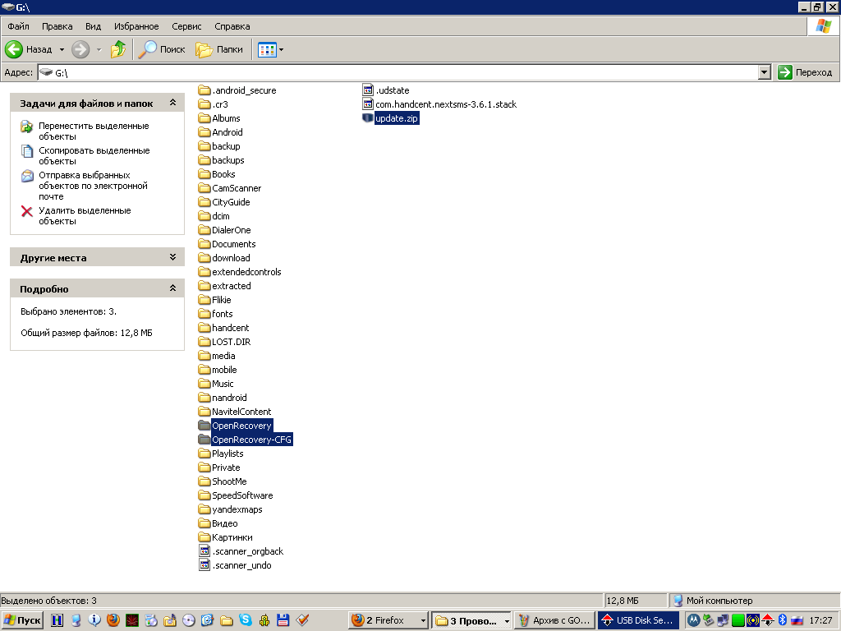Click the address field showing G:\

coord(398,72)
